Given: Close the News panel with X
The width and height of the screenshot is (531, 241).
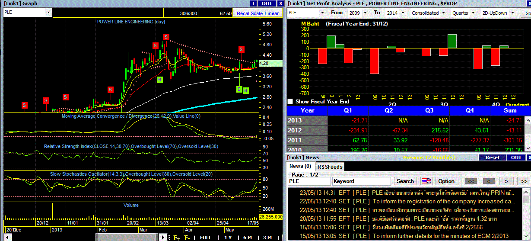Looking at the screenshot, I should [528, 157].
